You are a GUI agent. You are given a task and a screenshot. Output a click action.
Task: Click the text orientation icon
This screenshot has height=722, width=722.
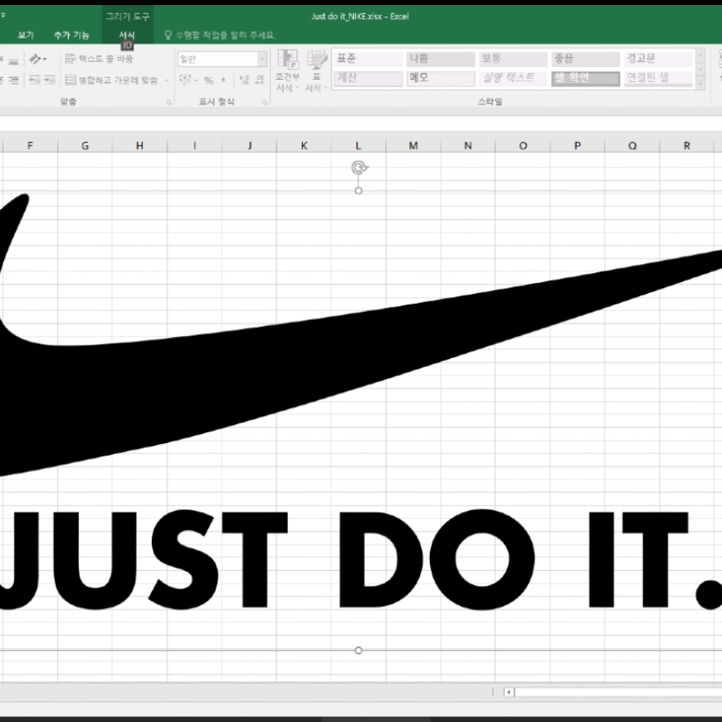pos(37,59)
